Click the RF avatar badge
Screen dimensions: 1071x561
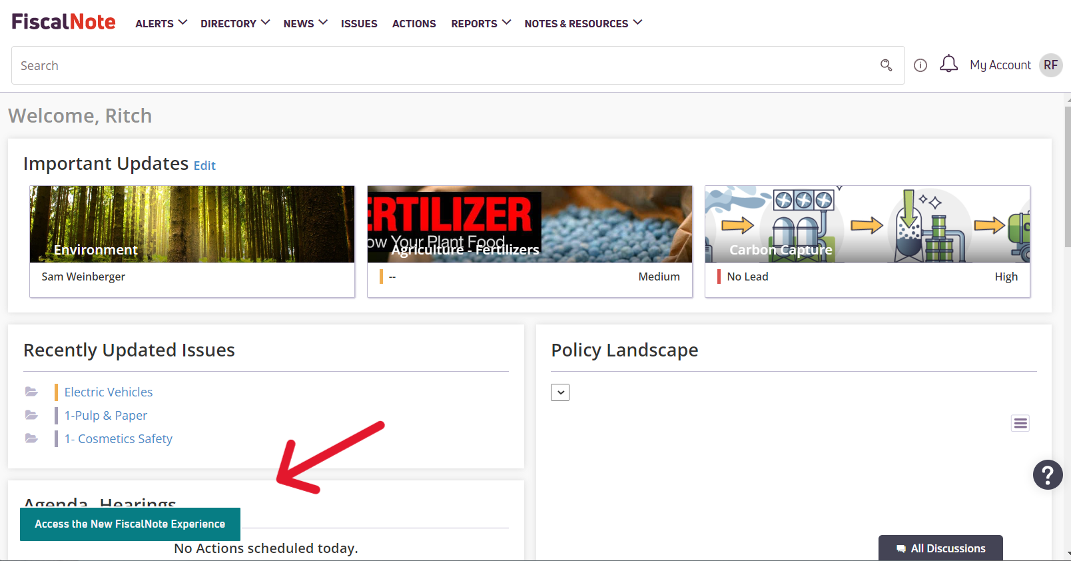[1051, 65]
